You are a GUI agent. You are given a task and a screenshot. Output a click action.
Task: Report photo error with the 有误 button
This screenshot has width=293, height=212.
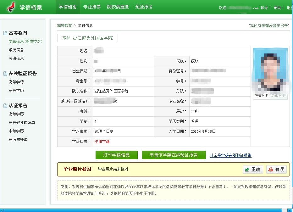point(276,169)
